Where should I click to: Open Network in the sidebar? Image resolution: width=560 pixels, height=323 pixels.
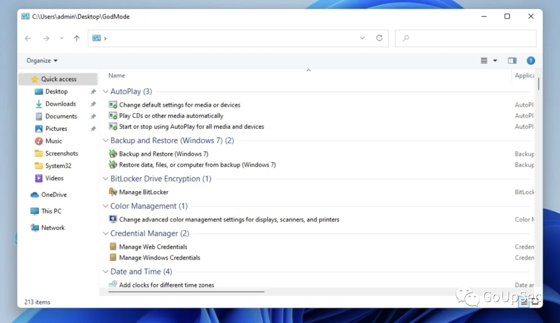tap(53, 227)
